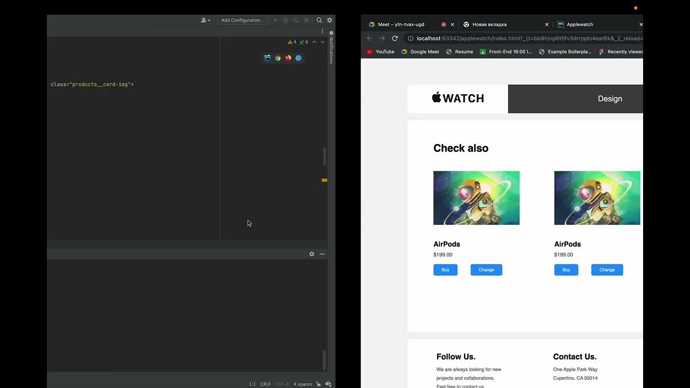Open page in Firefox from editor popup
The width and height of the screenshot is (690, 388).
[x=288, y=58]
